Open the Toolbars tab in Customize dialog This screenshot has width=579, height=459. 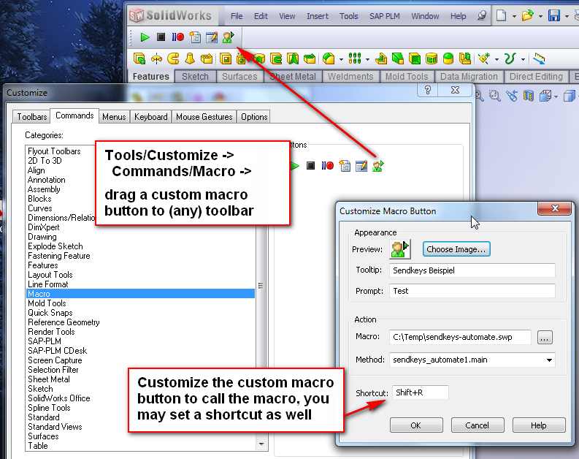tap(31, 117)
